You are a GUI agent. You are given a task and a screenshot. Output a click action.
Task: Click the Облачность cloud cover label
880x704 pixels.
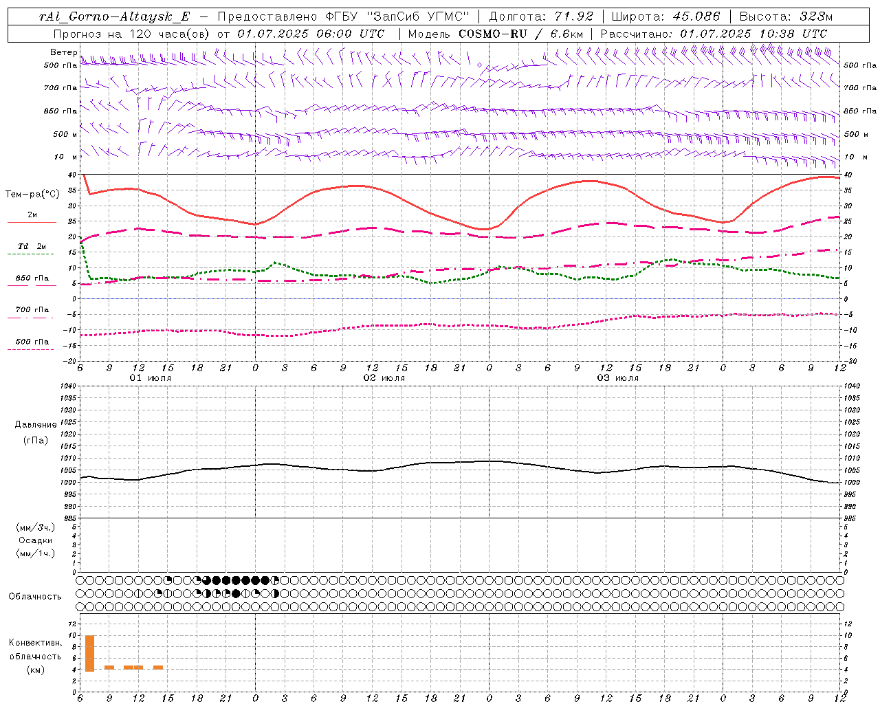coord(34,597)
